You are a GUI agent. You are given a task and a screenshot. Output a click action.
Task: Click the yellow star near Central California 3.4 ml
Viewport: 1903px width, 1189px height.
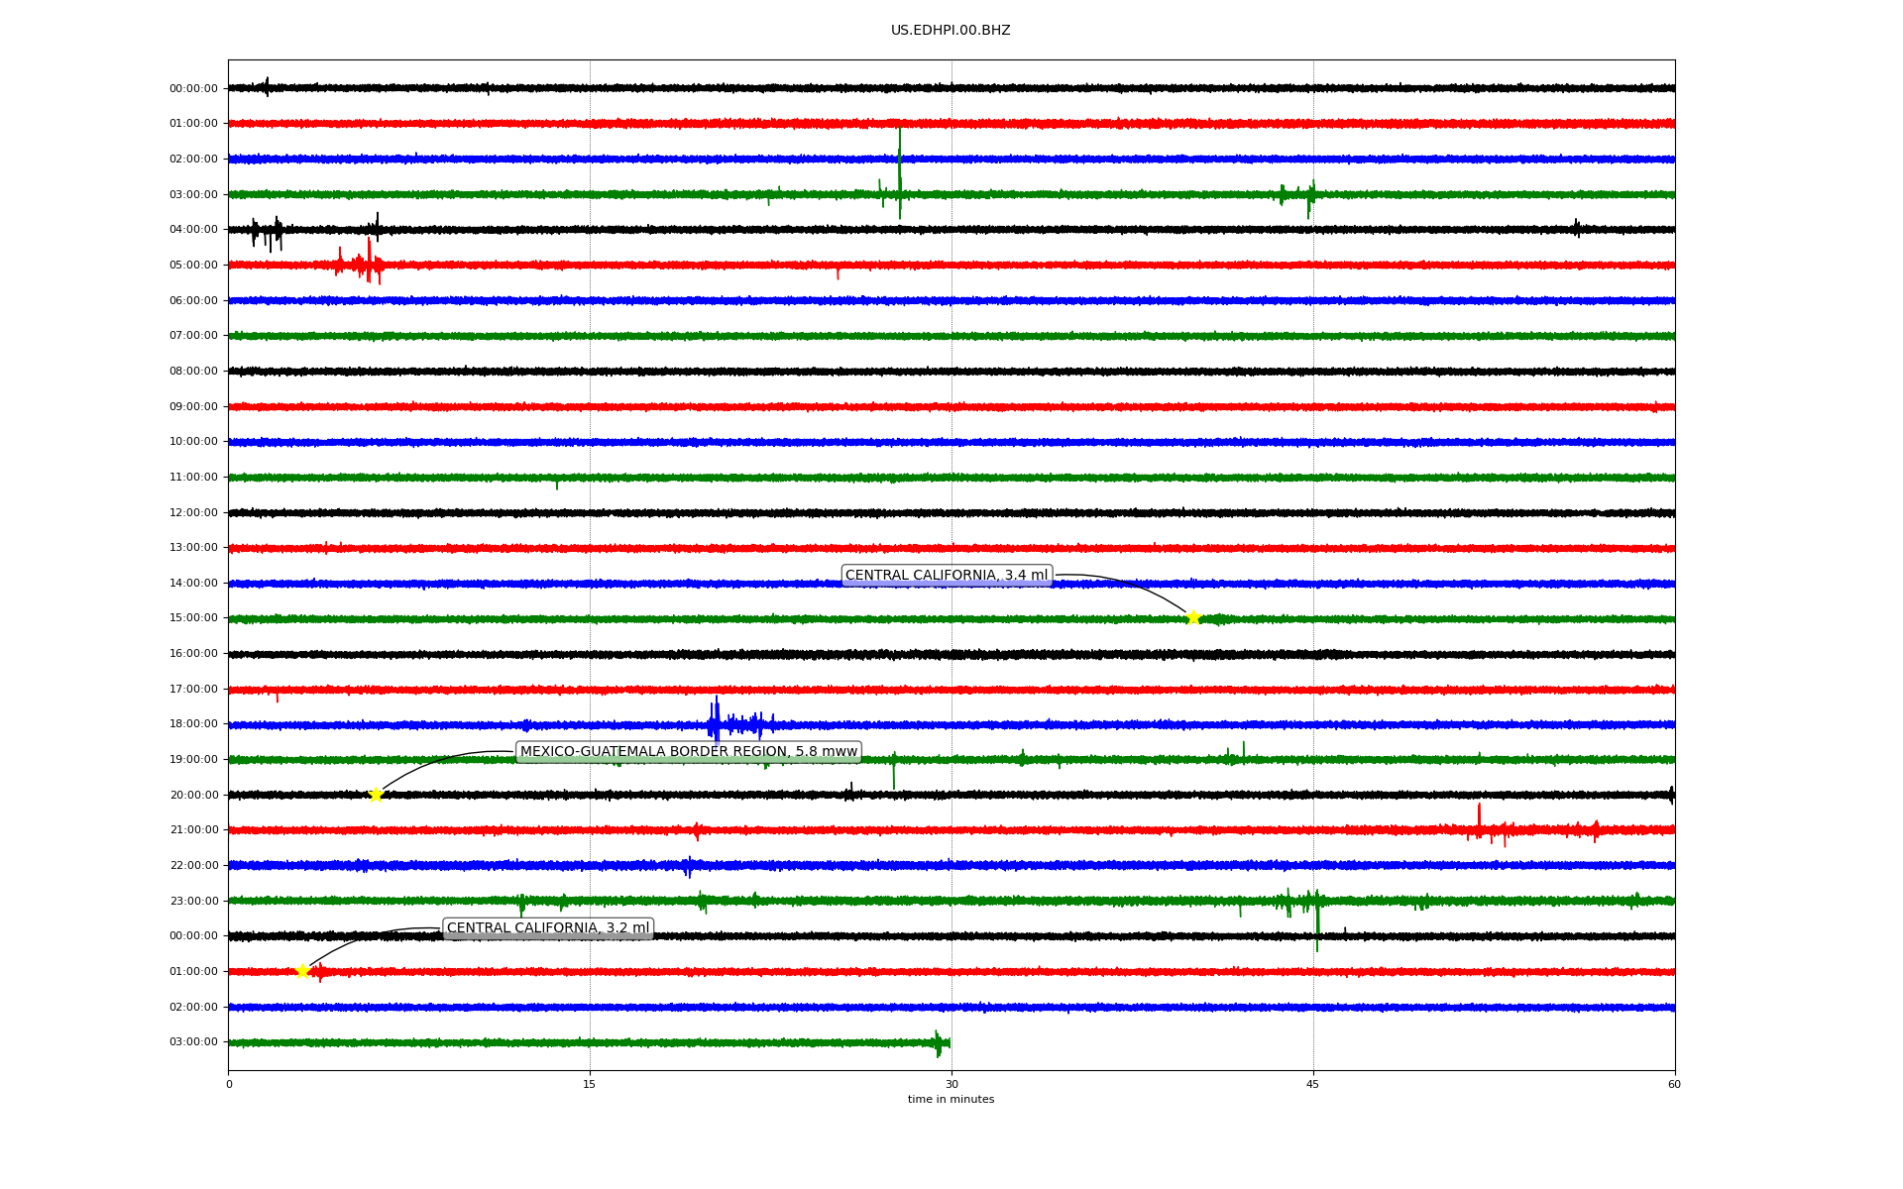tap(1193, 617)
